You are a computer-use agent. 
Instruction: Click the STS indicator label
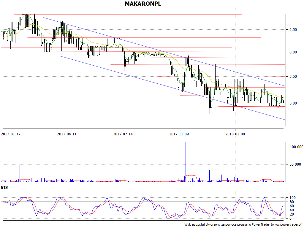(4, 188)
